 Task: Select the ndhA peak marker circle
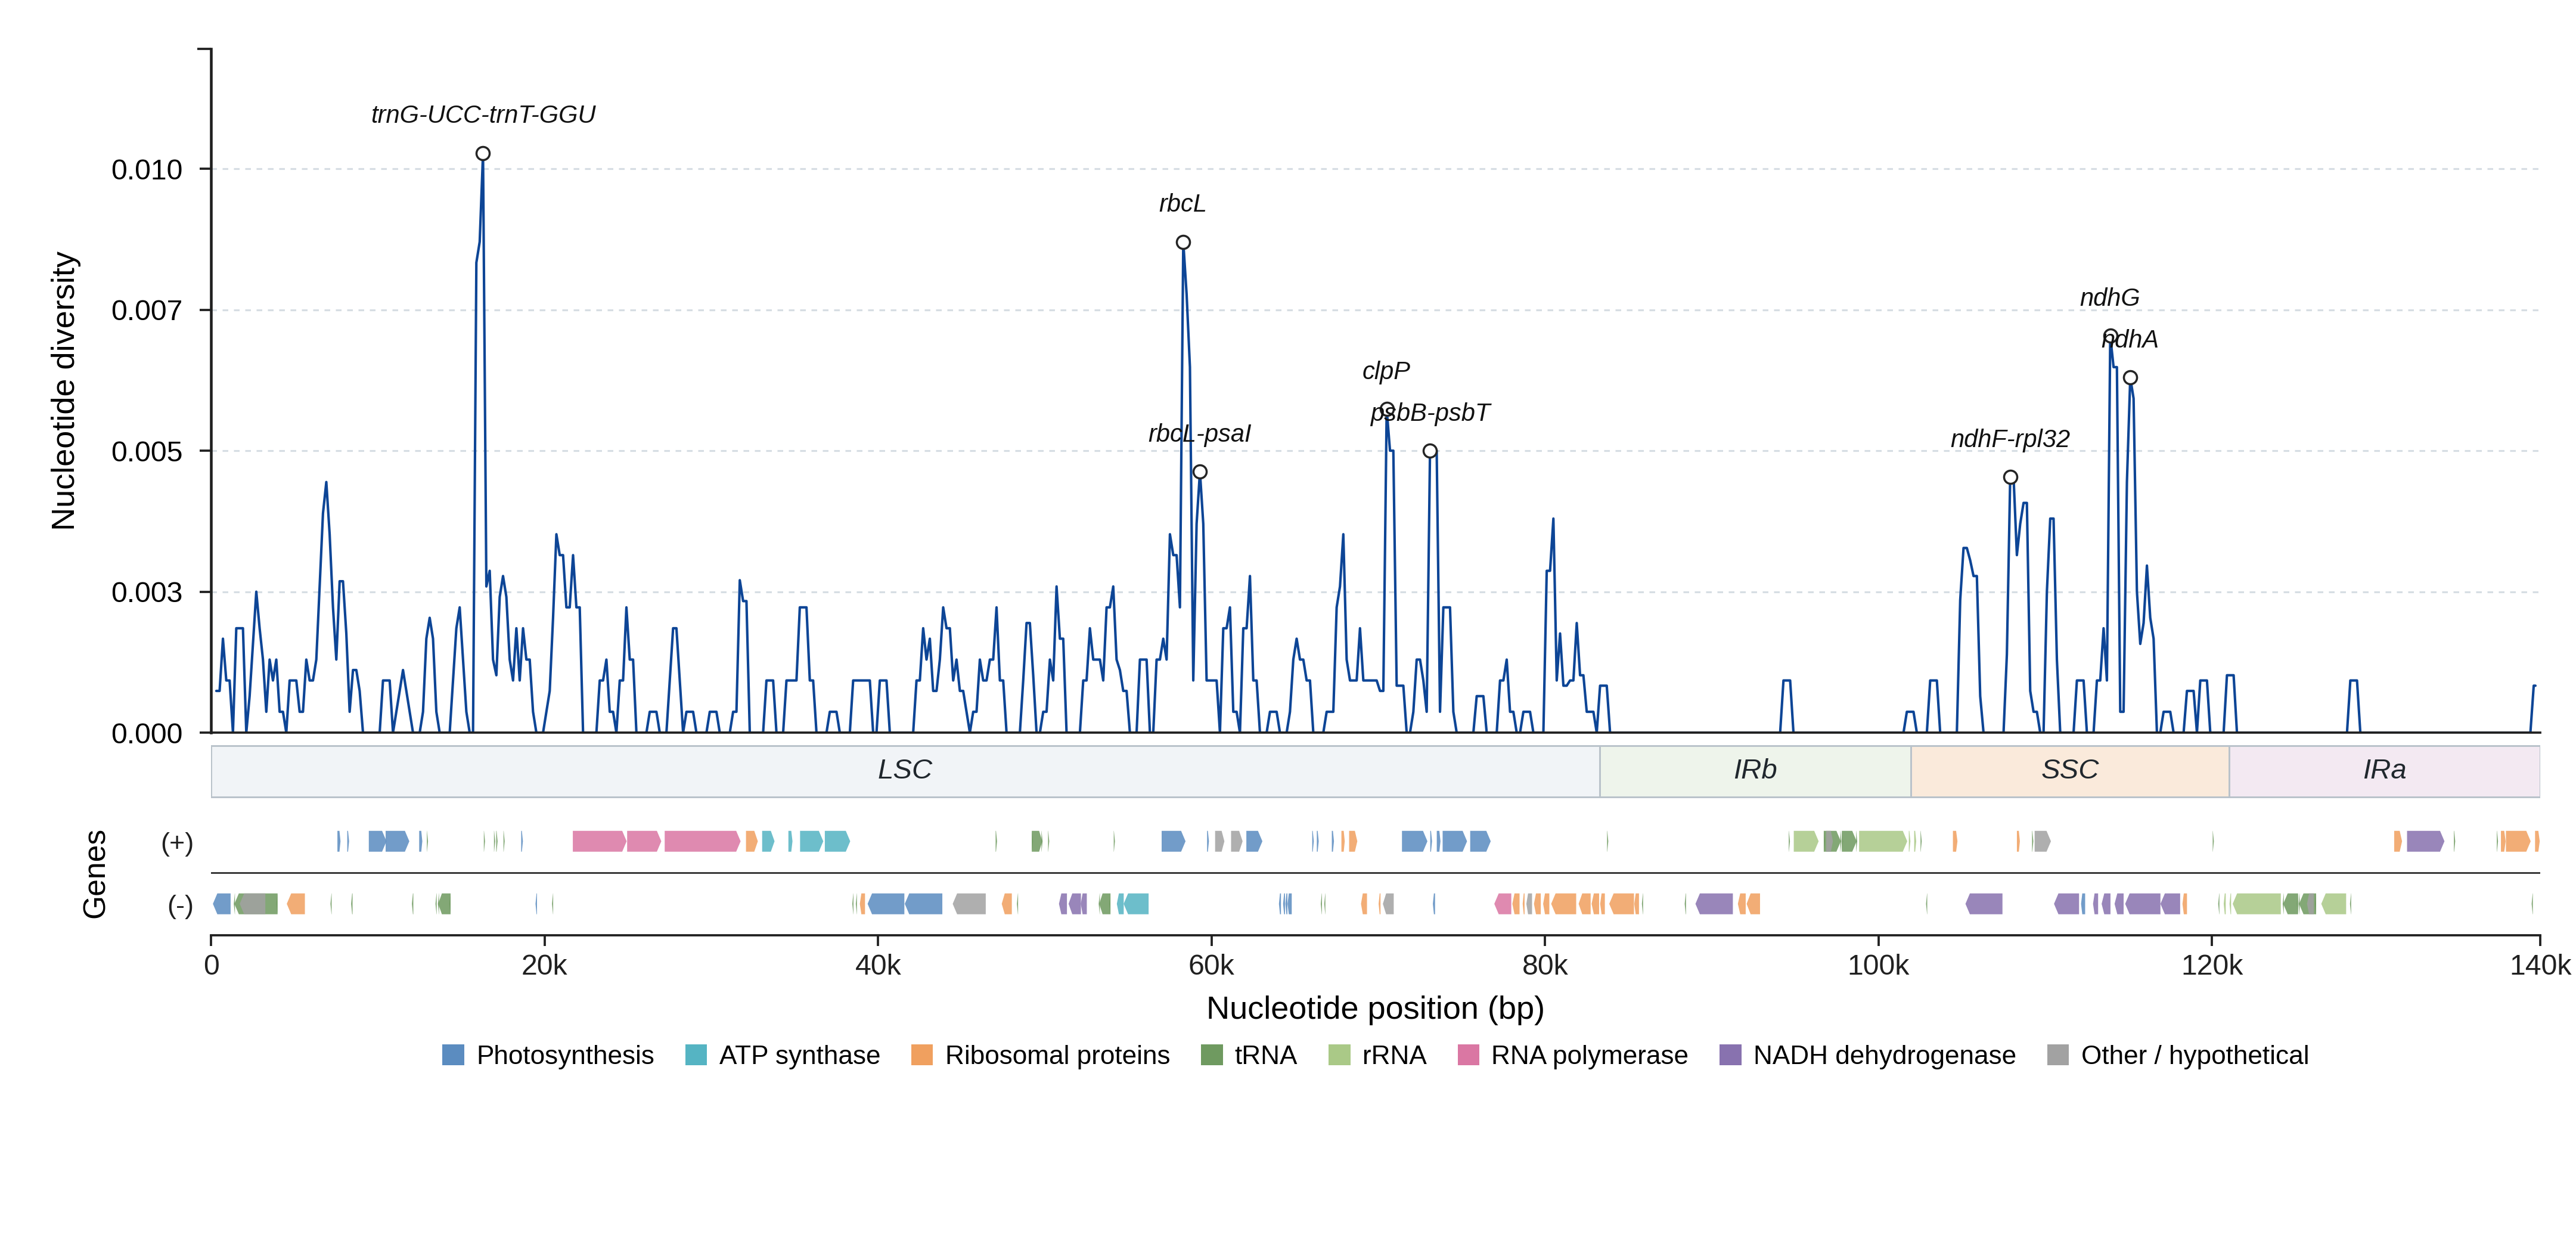pos(2130,378)
